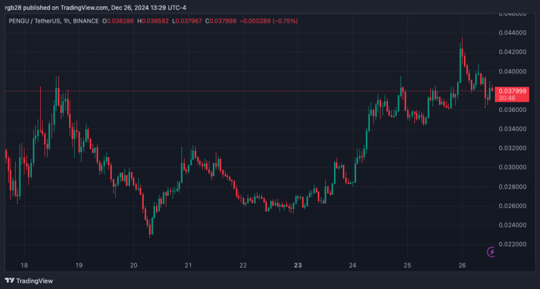
Task: Click date marker 26 on time axis
Action: click(x=462, y=265)
